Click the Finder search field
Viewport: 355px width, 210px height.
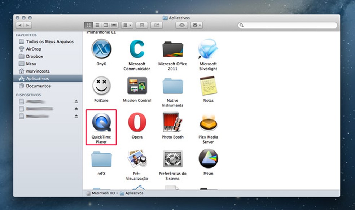(x=288, y=25)
